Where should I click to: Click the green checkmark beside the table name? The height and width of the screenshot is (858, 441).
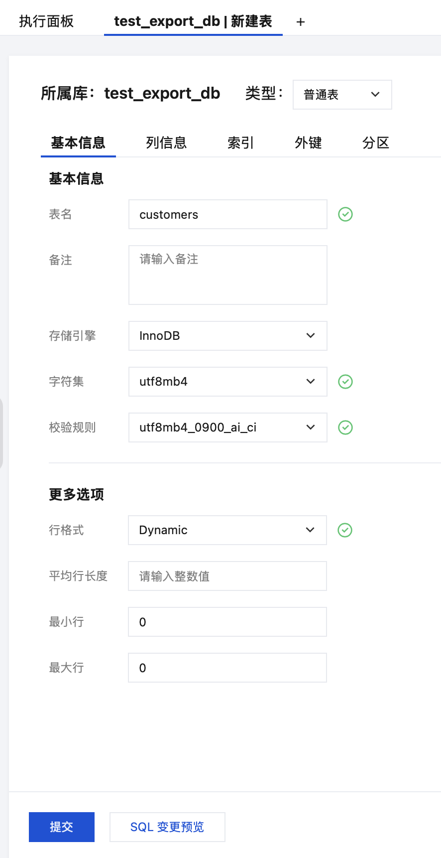[345, 214]
